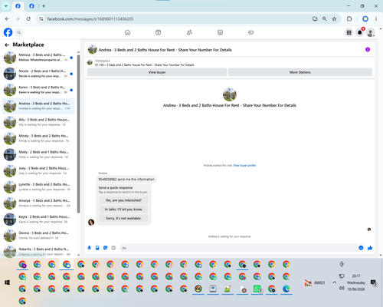Click the purple conversation info icon
This screenshot has height=307, width=383.
pyautogui.click(x=368, y=49)
